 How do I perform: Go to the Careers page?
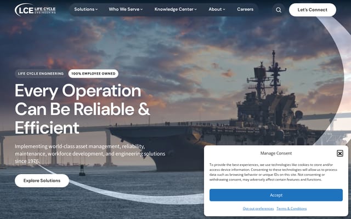245,9
